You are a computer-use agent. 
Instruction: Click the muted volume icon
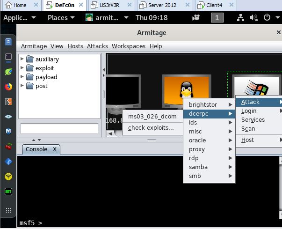[x=253, y=18]
